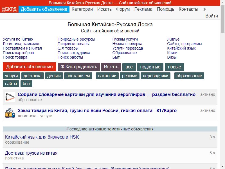Toggle the dark mode contrast icon

pyautogui.click(x=204, y=9)
